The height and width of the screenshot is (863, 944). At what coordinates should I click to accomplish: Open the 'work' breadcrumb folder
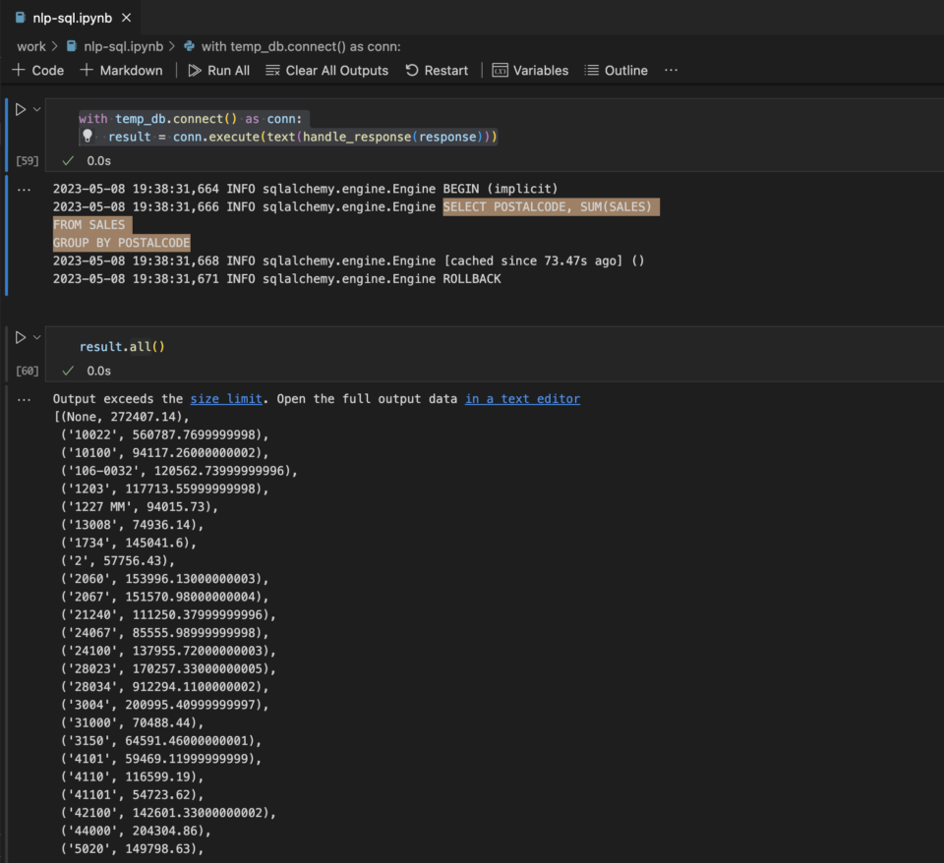pyautogui.click(x=31, y=46)
